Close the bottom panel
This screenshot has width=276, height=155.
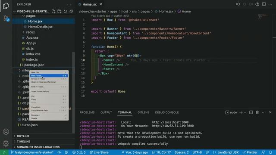click(x=270, y=112)
